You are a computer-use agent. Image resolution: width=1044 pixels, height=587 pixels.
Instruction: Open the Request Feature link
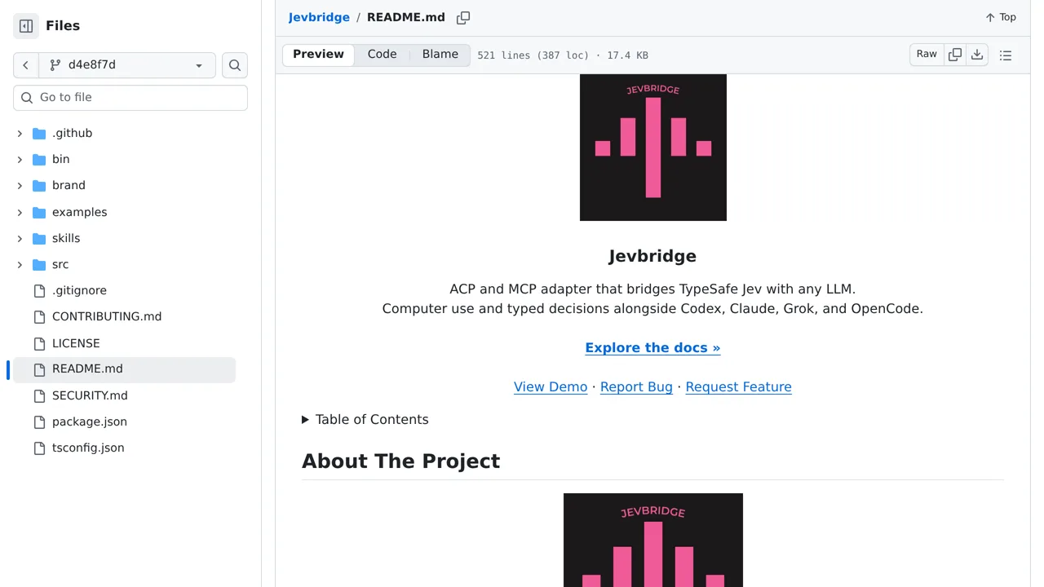(738, 386)
